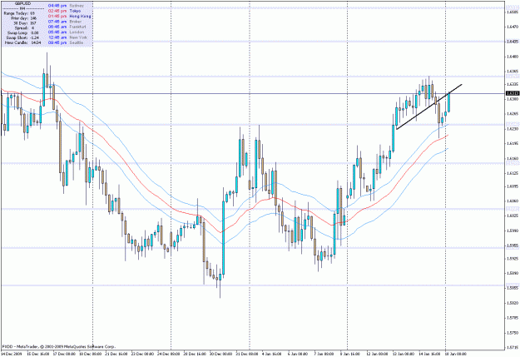Viewport: 520px width, 357px height.
Task: Click the 1.6195 price scale label
Action: [x=513, y=144]
